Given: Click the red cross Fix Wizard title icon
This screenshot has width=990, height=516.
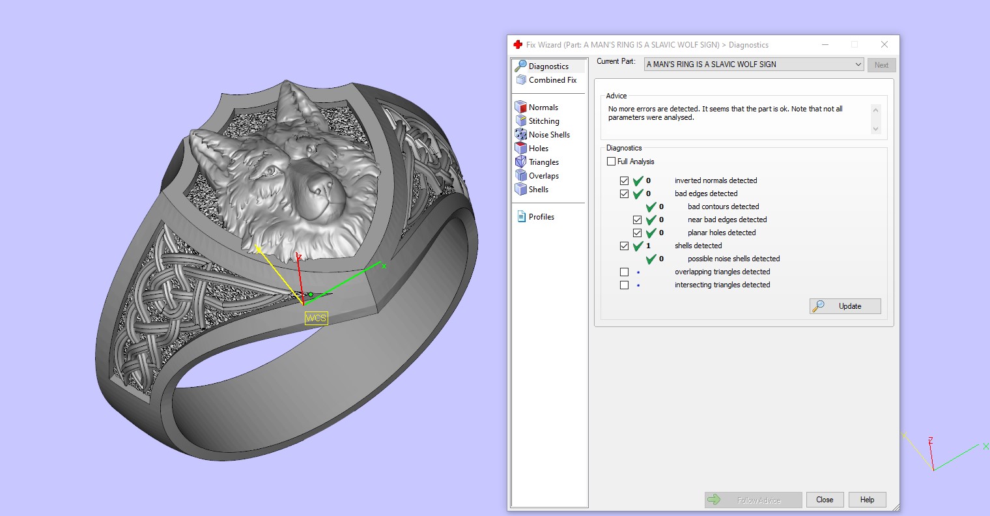Looking at the screenshot, I should 518,45.
